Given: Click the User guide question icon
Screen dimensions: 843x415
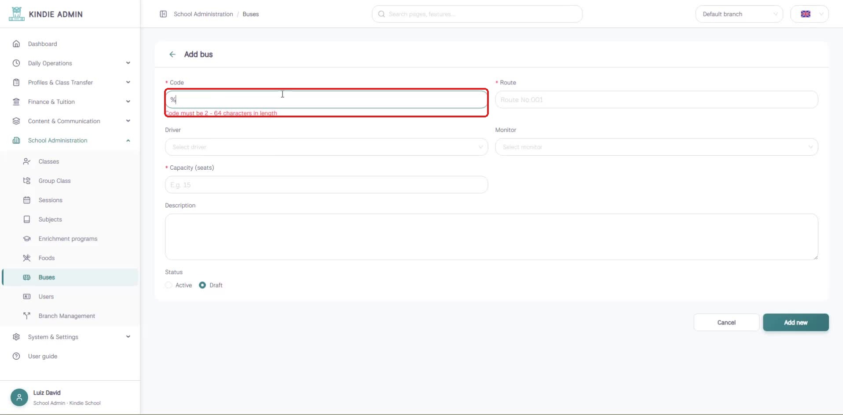Looking at the screenshot, I should tap(16, 357).
